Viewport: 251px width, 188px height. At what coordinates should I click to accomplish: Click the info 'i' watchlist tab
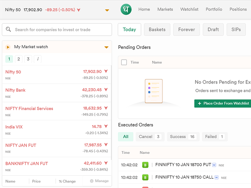pyautogui.click(x=38, y=59)
